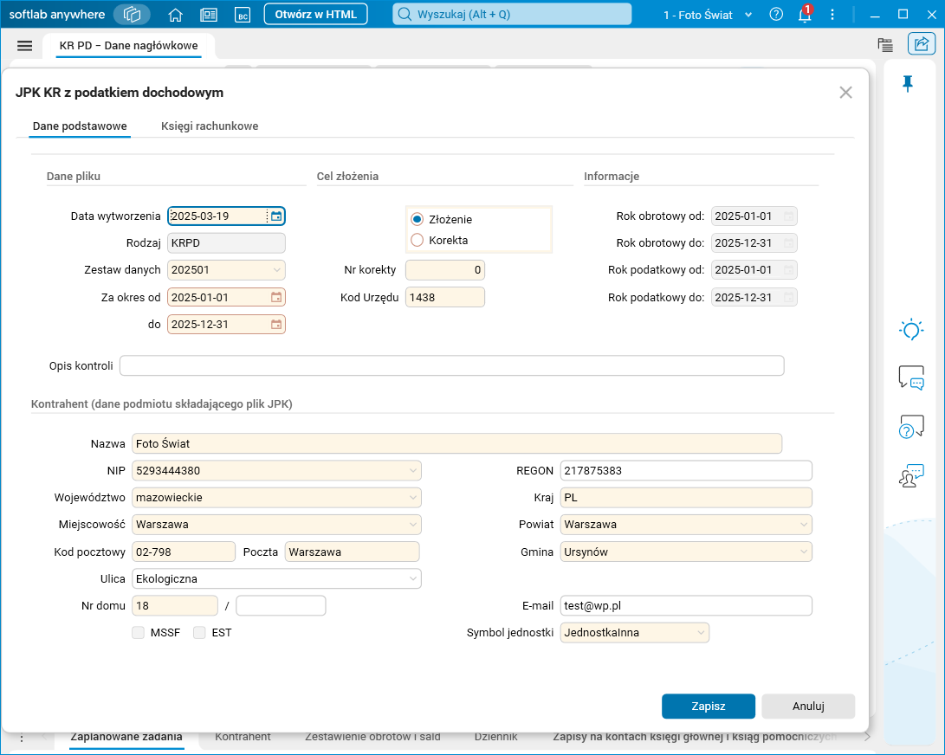Expand the Gmina dropdown
The image size is (945, 755).
pos(803,552)
